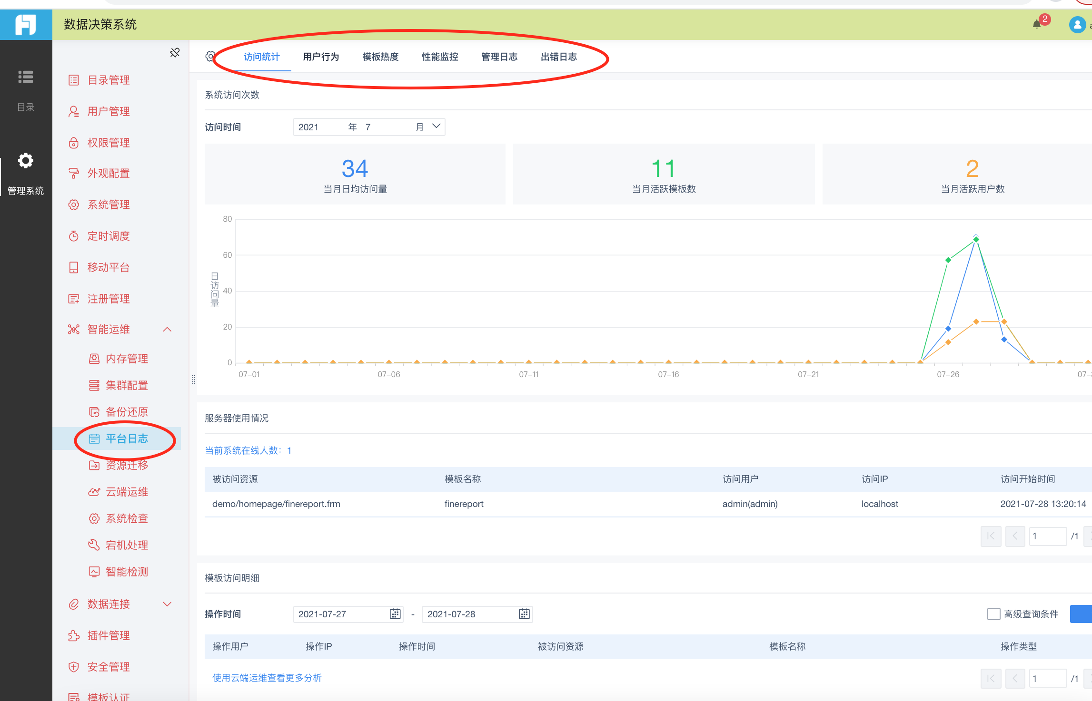
Task: Click the 11 当月活跃模板数 card
Action: [664, 174]
